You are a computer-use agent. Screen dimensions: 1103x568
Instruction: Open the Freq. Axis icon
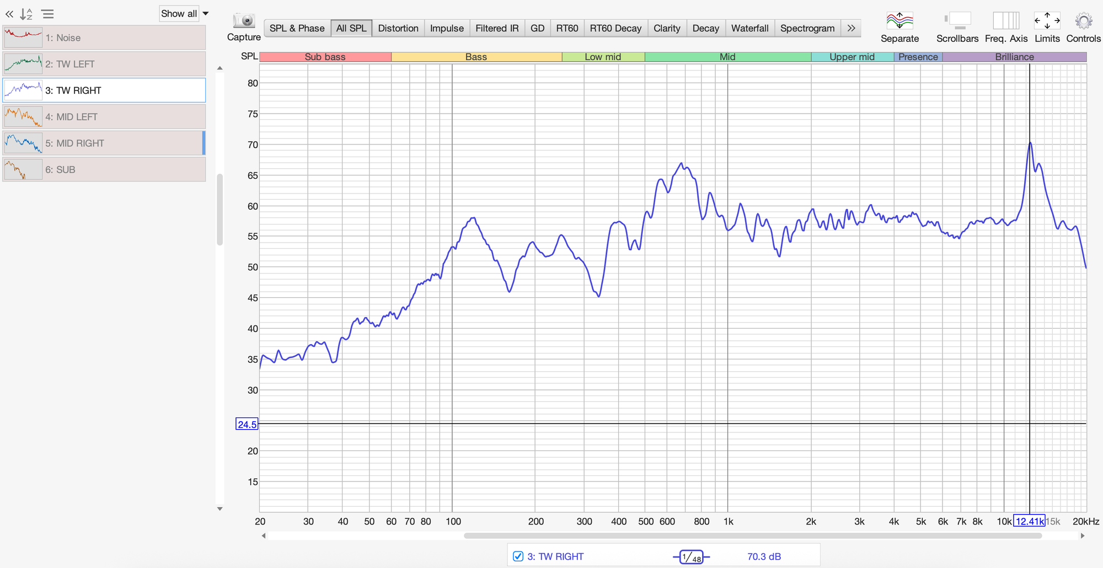1006,21
